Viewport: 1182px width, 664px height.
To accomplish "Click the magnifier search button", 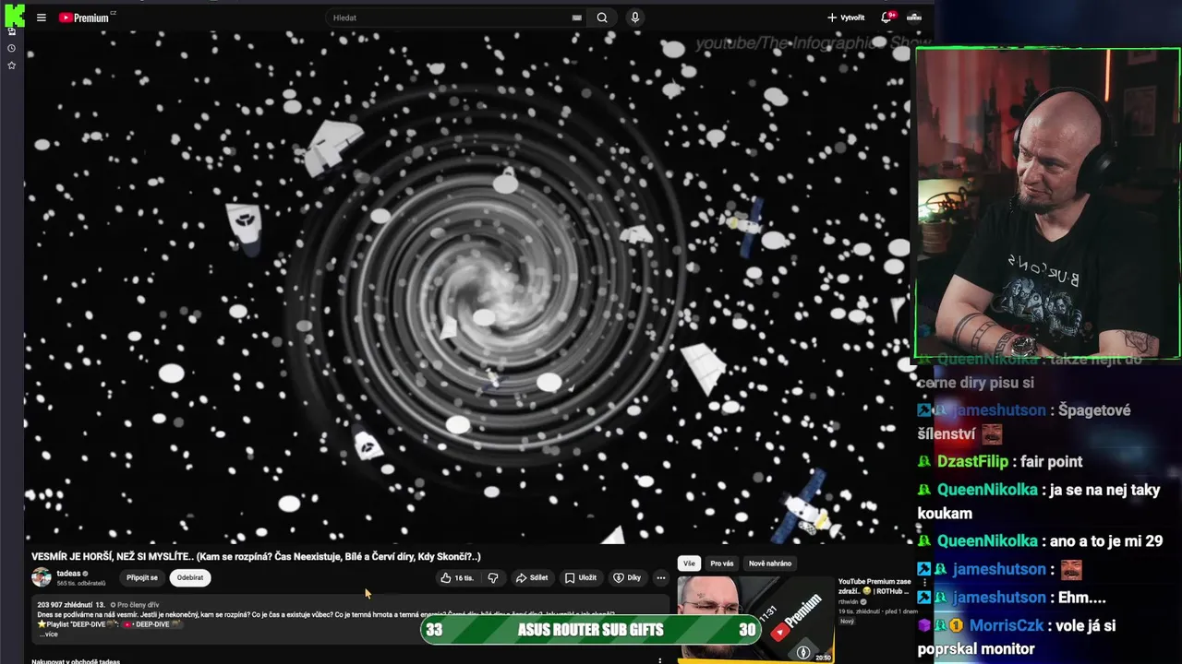I will (602, 18).
